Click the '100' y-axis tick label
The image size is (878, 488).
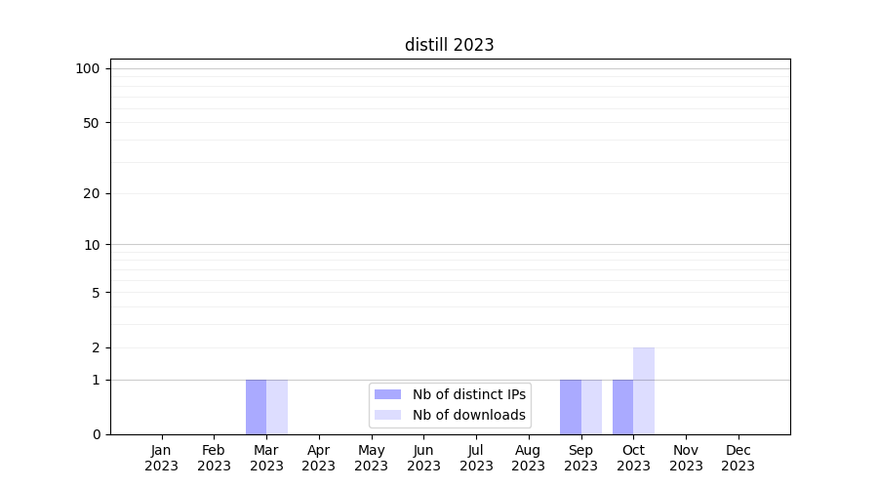tap(88, 68)
